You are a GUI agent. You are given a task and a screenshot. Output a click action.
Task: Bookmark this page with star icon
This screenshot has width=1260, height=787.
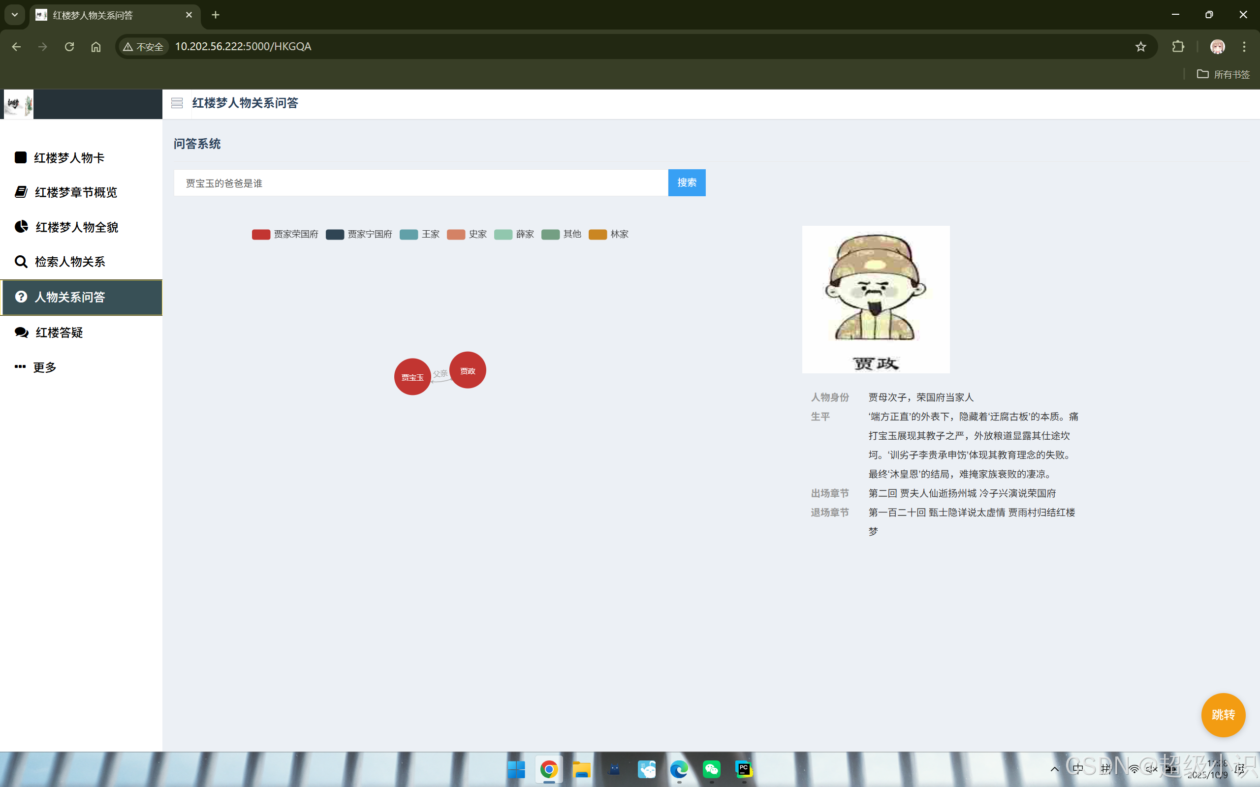point(1140,47)
